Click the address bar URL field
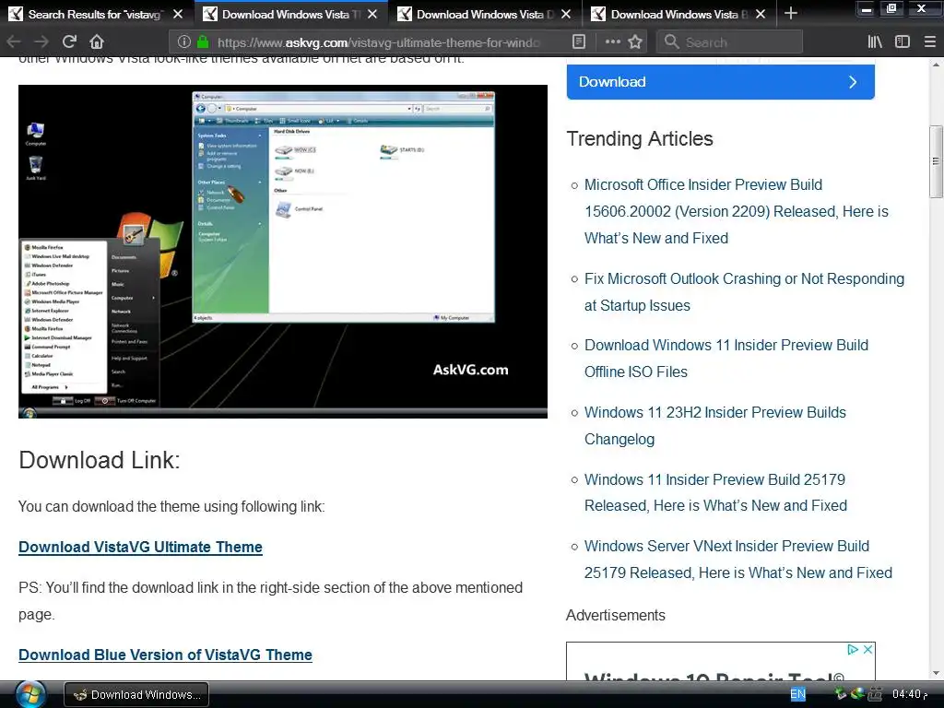The height and width of the screenshot is (708, 944). point(379,42)
